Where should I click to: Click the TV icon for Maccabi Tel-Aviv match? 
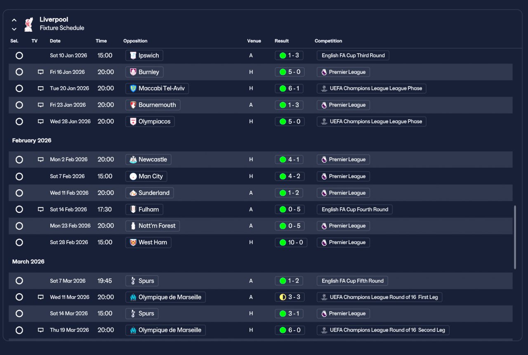click(x=40, y=89)
